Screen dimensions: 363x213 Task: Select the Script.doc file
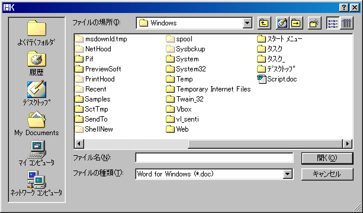tap(277, 79)
